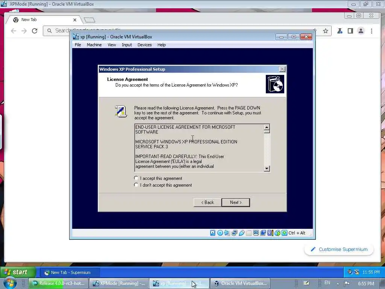Click the license agreement scrollbar track
Image resolution: width=385 pixels, height=289 pixels.
point(267,149)
